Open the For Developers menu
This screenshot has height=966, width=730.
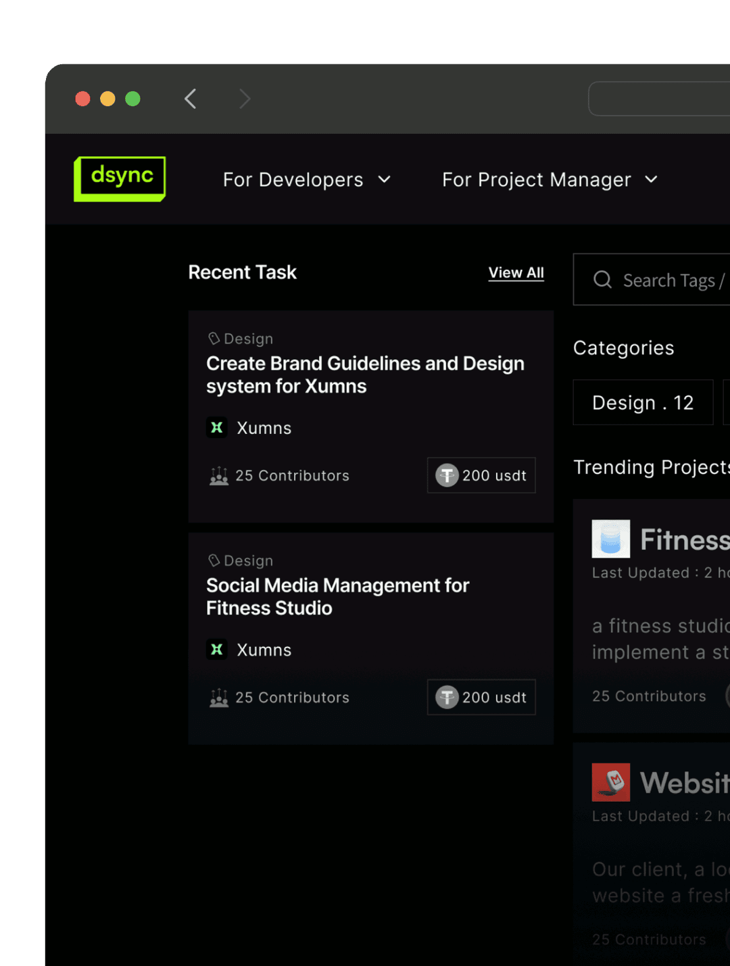click(x=293, y=180)
